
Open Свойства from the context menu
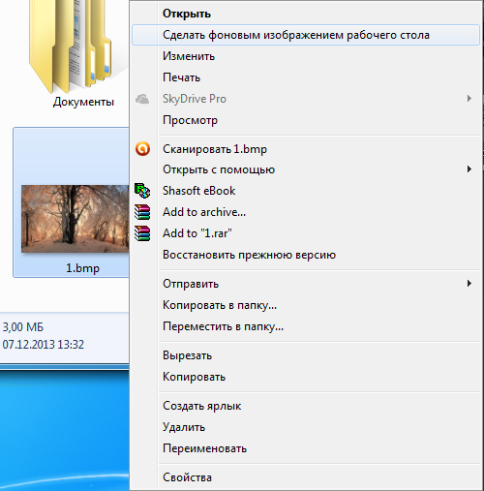coord(305,477)
